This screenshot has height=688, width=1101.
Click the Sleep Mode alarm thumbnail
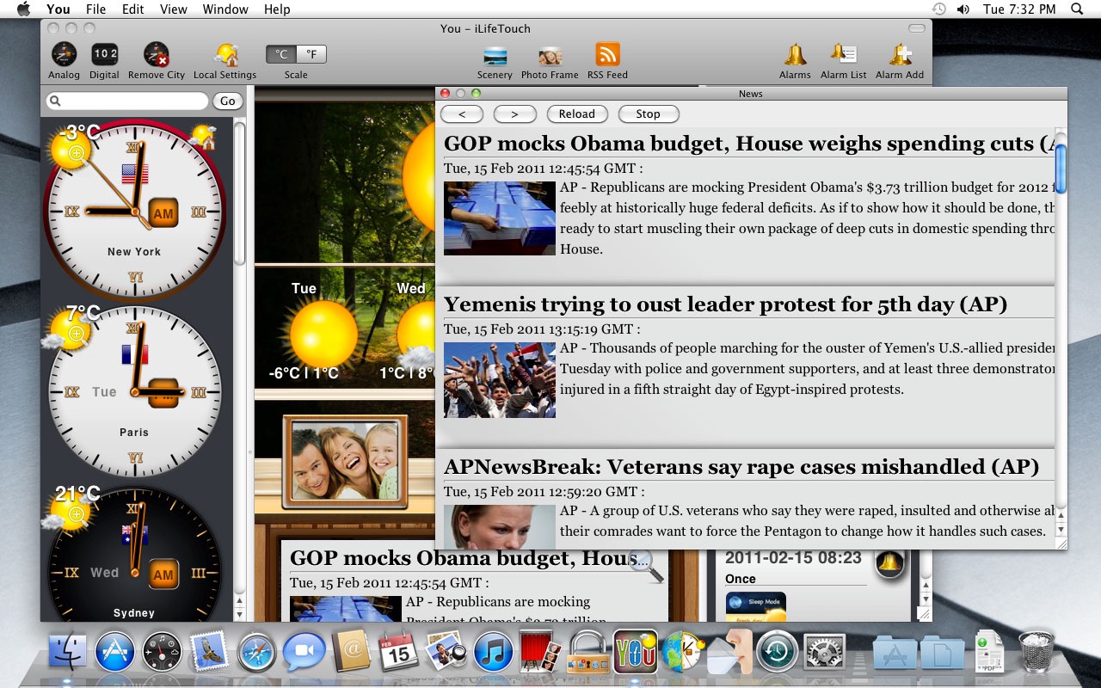[755, 606]
